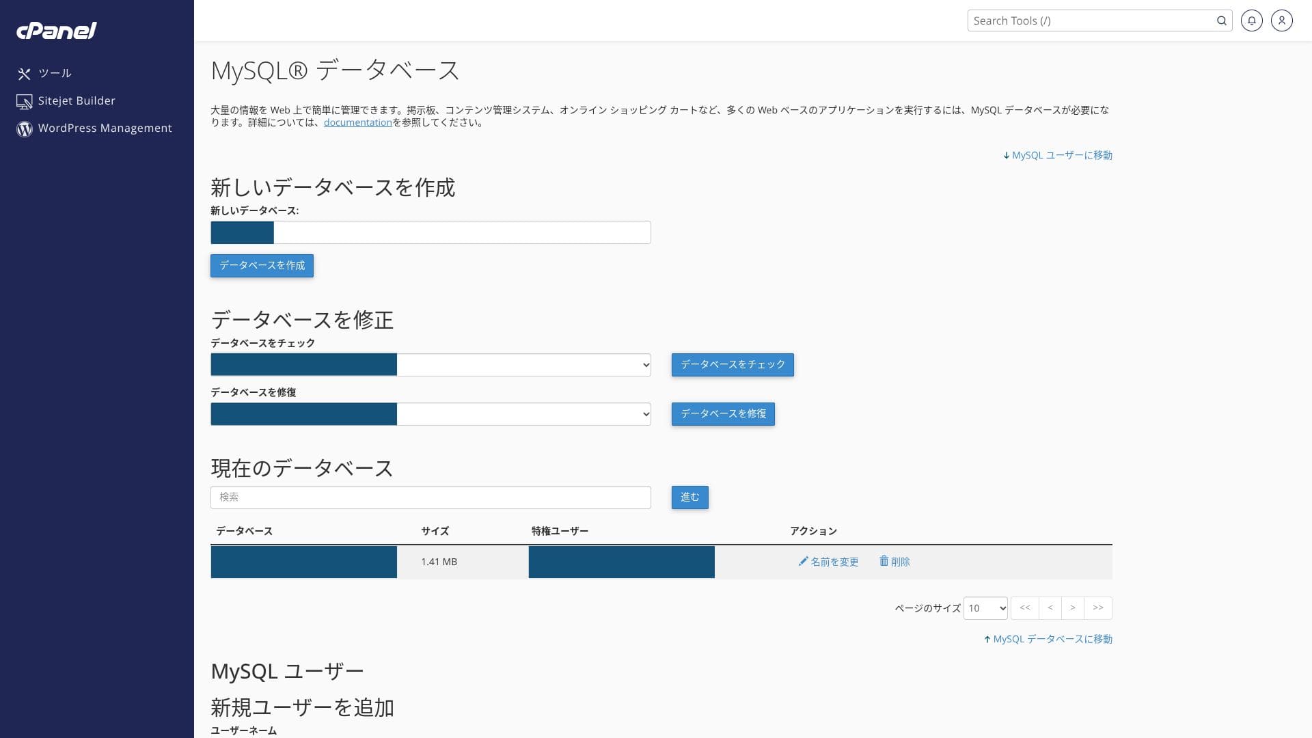Jump to MySQL ユーザーに移動 link

click(x=1057, y=156)
